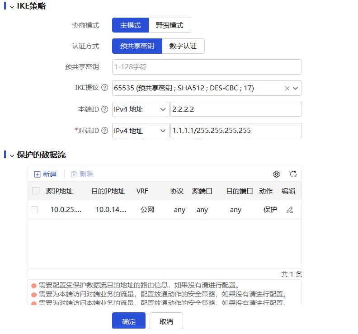Image resolution: width=358 pixels, height=334 pixels.
Task: Show help for 本端ID
Action: coord(104,109)
